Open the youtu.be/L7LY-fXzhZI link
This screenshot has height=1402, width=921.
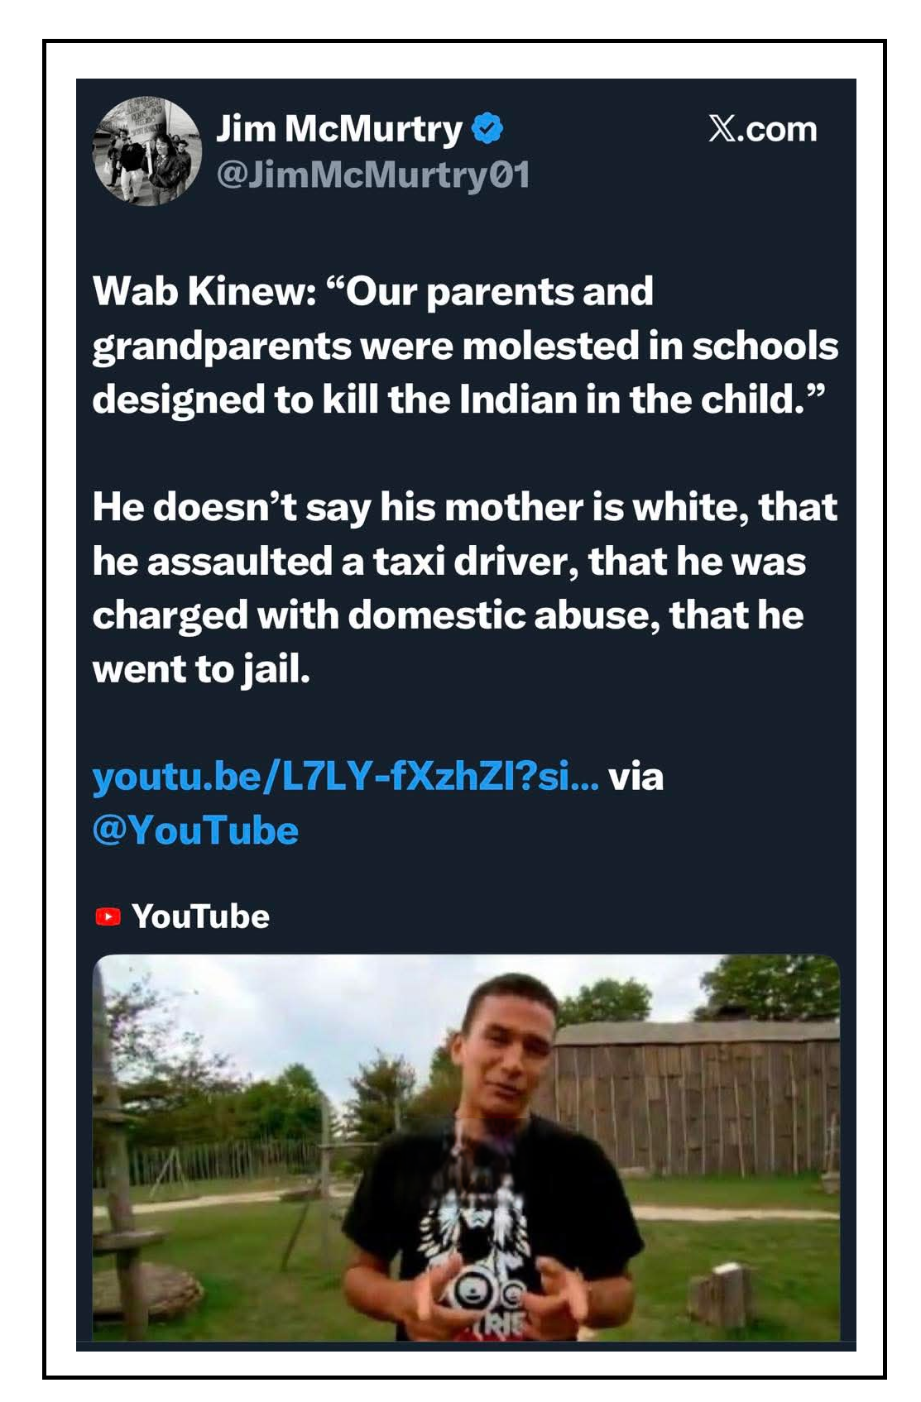[345, 777]
